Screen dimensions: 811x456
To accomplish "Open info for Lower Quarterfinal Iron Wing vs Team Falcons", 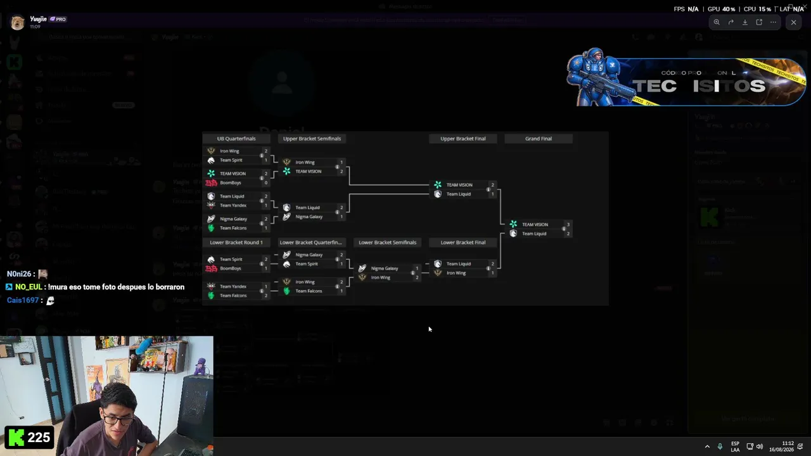I will point(337,286).
